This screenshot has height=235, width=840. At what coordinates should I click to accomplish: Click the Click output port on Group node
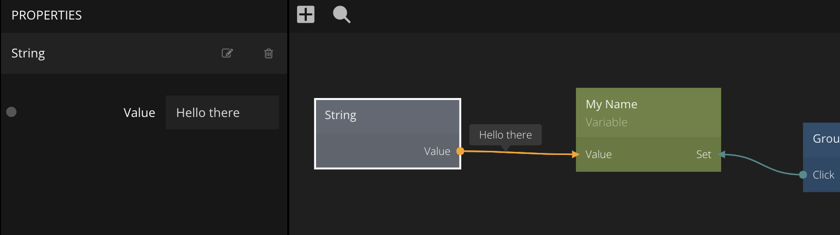click(x=803, y=175)
